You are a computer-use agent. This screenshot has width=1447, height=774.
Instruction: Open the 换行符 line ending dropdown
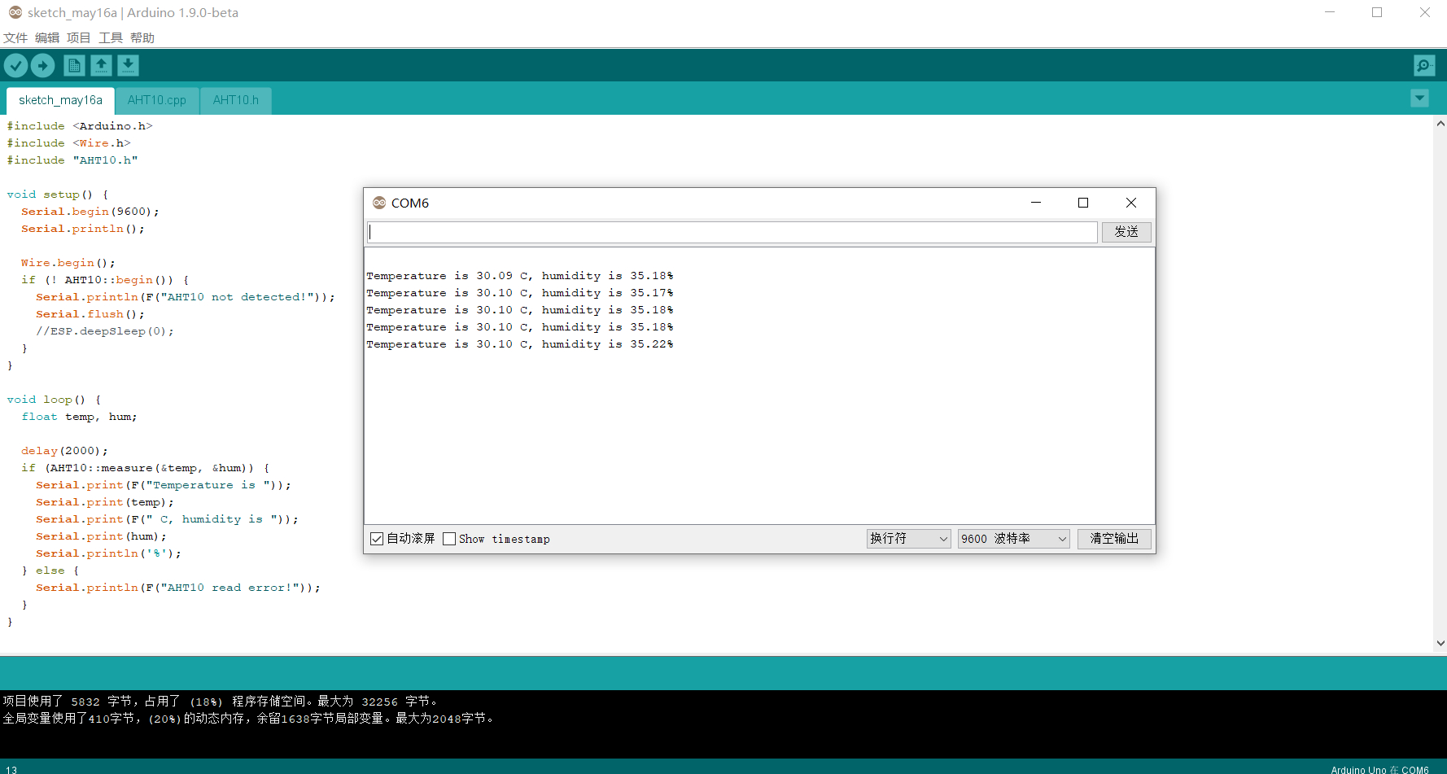(907, 538)
